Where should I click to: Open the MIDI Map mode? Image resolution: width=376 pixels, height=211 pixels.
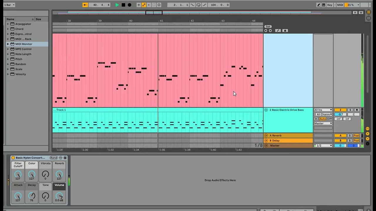340,5
